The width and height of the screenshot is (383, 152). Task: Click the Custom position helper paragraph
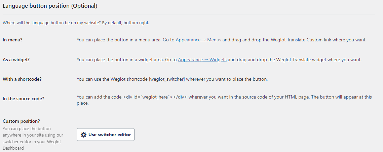coord(32,138)
